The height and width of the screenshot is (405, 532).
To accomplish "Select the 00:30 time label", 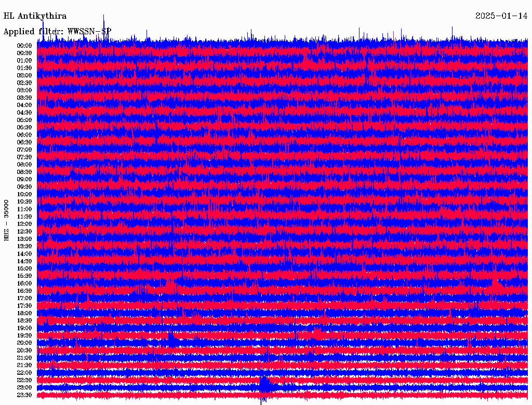I will click(x=24, y=53).
